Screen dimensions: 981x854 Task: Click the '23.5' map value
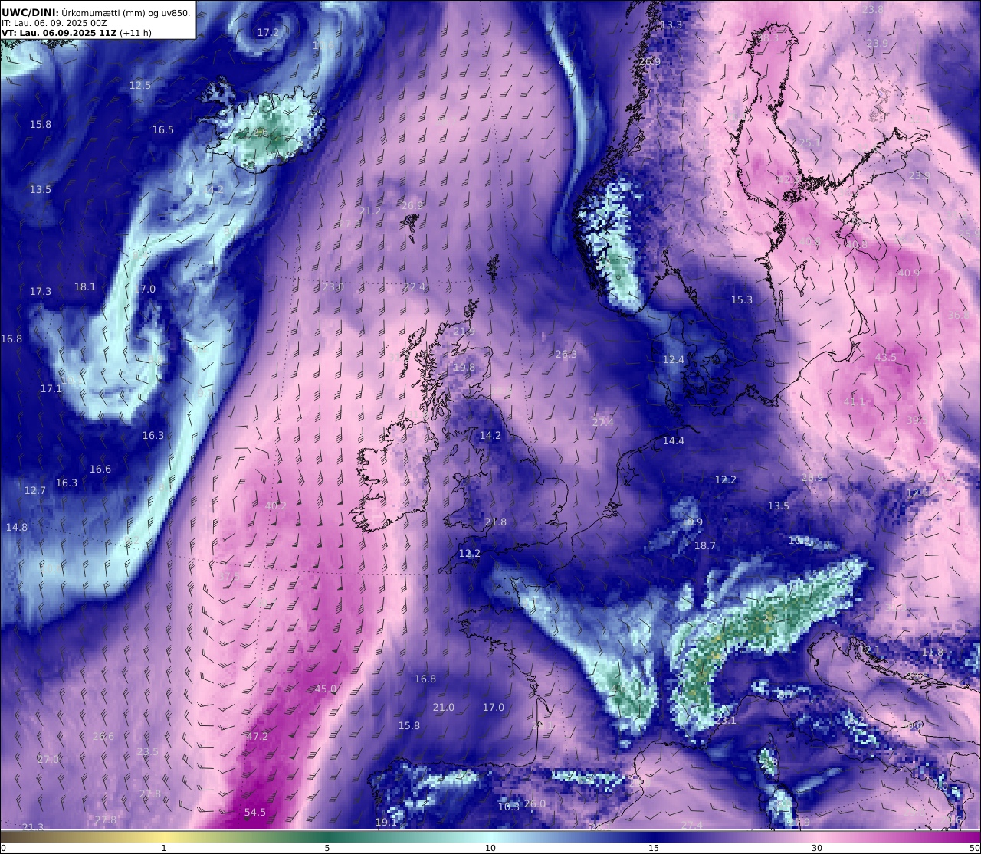coord(148,752)
